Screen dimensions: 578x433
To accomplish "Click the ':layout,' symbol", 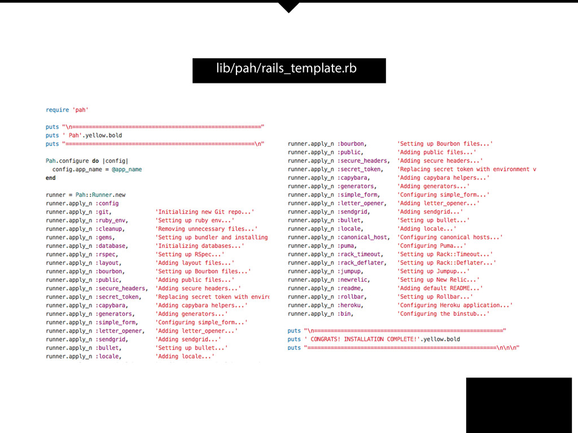I will (108, 263).
